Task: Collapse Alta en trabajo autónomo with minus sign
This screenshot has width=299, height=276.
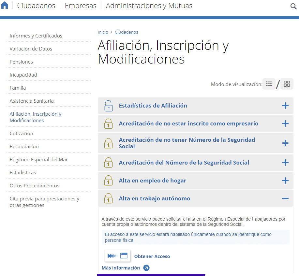Action: click(285, 198)
